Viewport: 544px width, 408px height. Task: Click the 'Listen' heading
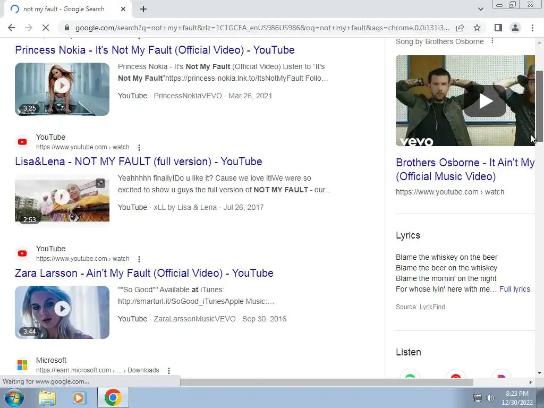pyautogui.click(x=409, y=352)
